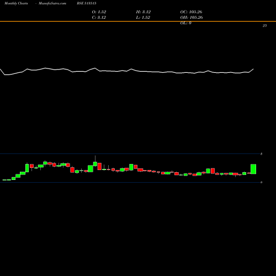Select the latest tall green candle
The height and width of the screenshot is (276, 276).
253,169
